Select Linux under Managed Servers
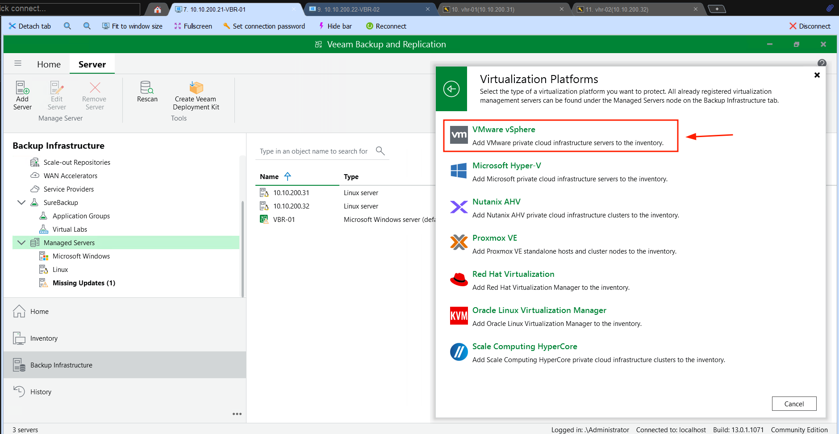839x434 pixels. click(x=60, y=269)
